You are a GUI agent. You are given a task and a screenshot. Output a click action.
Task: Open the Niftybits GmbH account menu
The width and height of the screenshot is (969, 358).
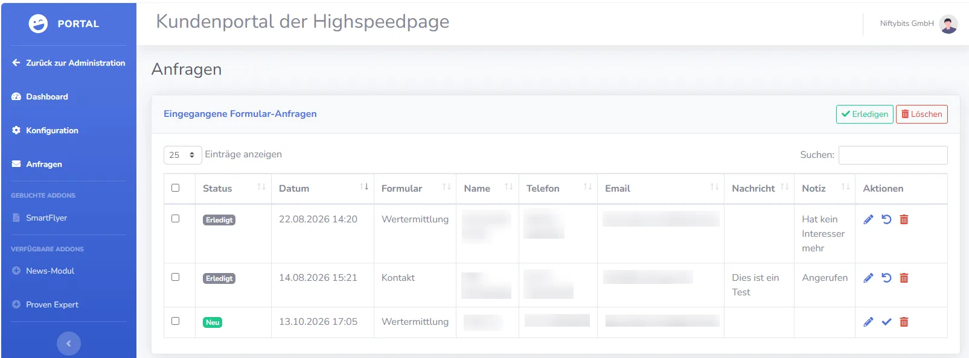[x=907, y=24]
